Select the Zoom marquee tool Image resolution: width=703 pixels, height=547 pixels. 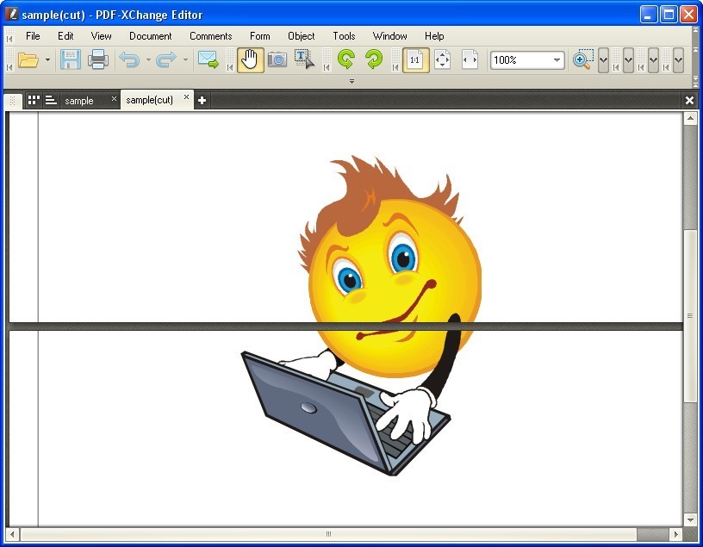point(582,60)
